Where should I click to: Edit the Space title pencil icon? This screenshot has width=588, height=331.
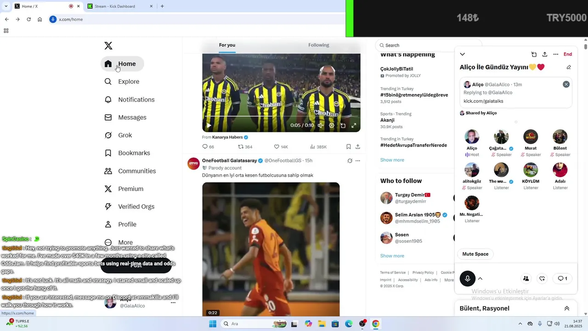(x=569, y=67)
